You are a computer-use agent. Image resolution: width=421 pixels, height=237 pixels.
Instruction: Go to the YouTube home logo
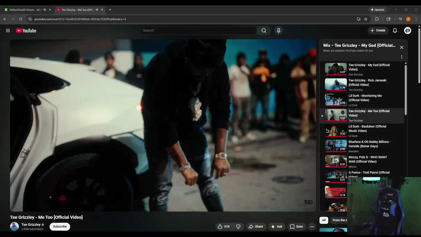tap(26, 31)
